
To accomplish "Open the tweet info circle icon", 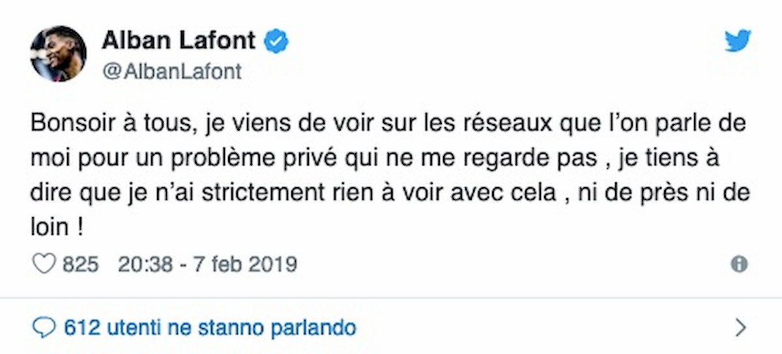I will click(x=739, y=264).
